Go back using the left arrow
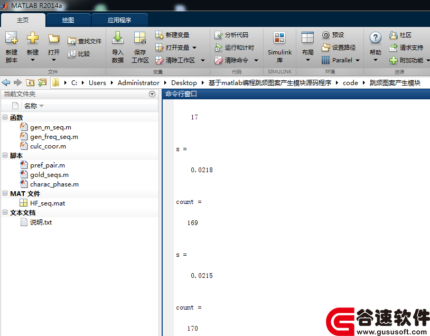The height and width of the screenshot is (336, 430). (x=6, y=82)
